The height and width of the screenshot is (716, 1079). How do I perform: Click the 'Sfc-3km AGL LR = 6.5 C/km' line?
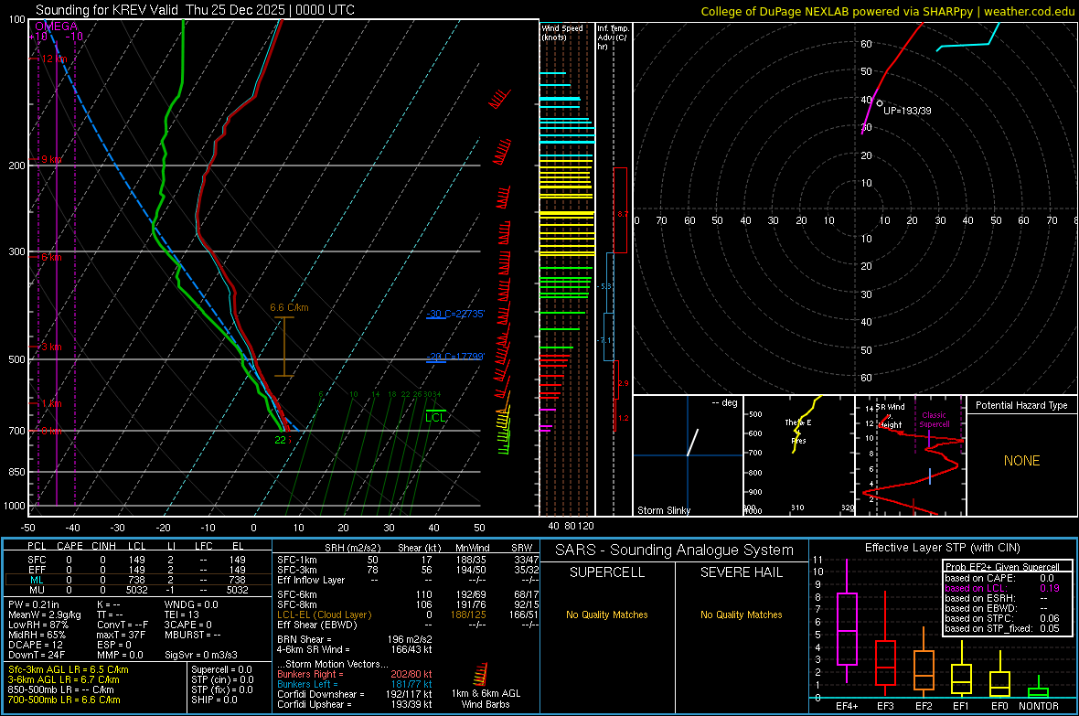pos(69,669)
